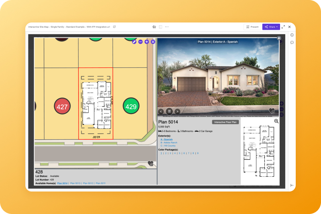Click the Present button

[x=252, y=27]
